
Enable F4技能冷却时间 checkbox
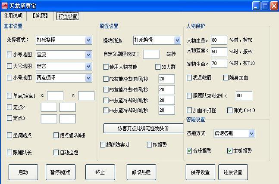click(106, 101)
